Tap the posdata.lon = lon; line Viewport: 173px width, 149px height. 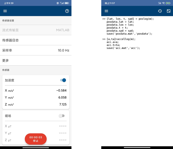pos(120,25)
